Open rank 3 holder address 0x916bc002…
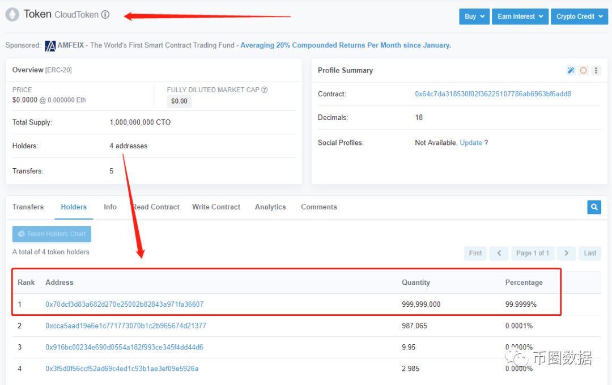Viewport: 612px width, 385px height. pos(124,347)
